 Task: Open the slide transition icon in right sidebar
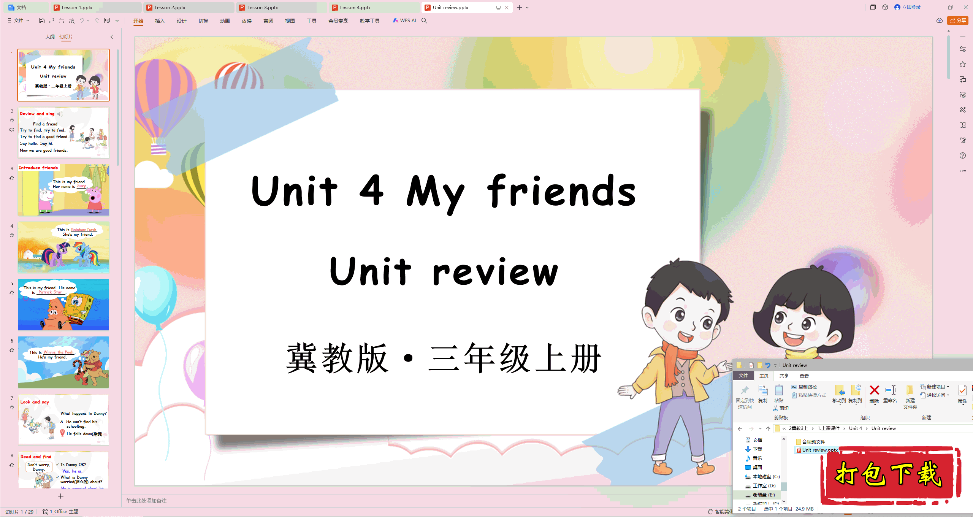tap(963, 79)
